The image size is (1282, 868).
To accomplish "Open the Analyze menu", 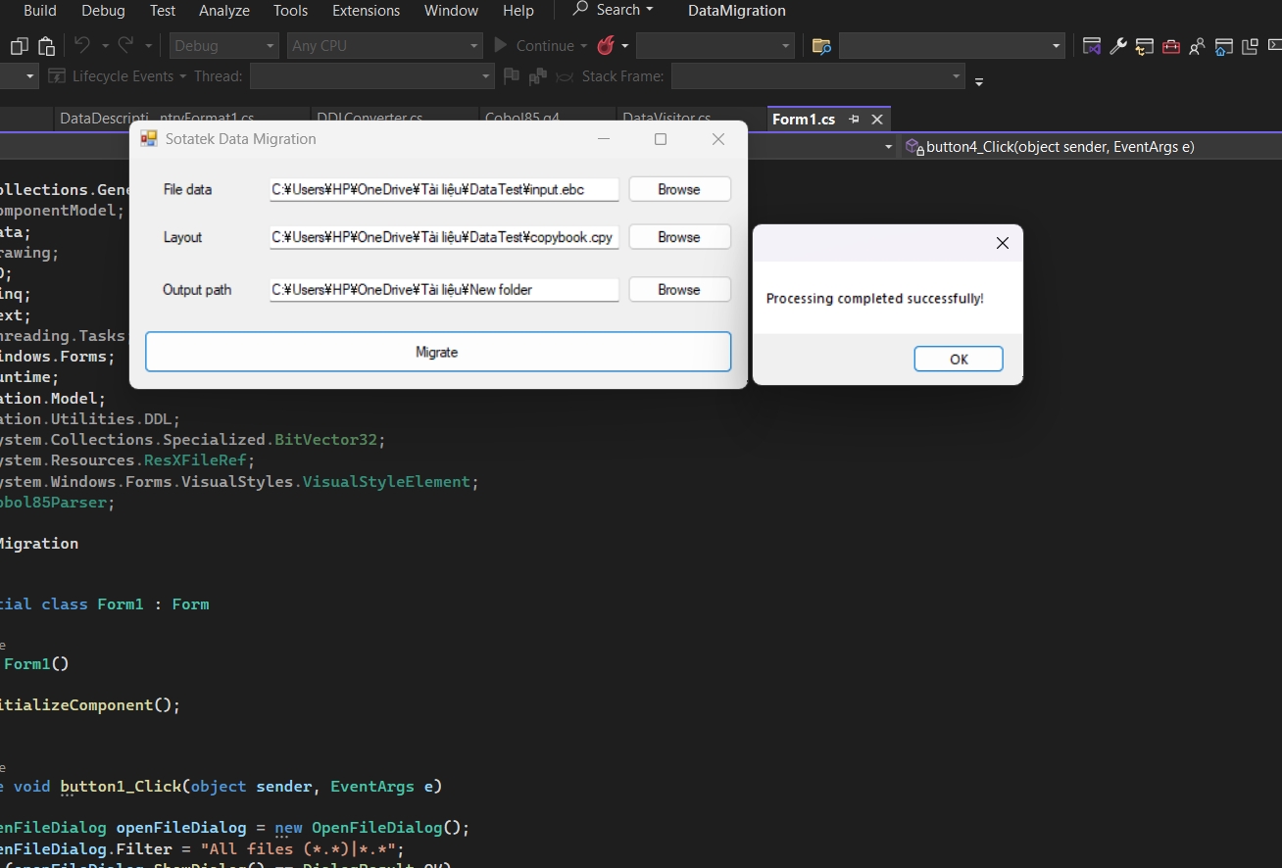I will (x=223, y=11).
